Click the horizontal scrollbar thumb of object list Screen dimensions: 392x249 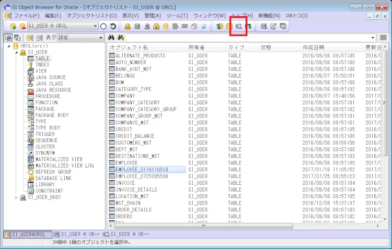(203, 226)
